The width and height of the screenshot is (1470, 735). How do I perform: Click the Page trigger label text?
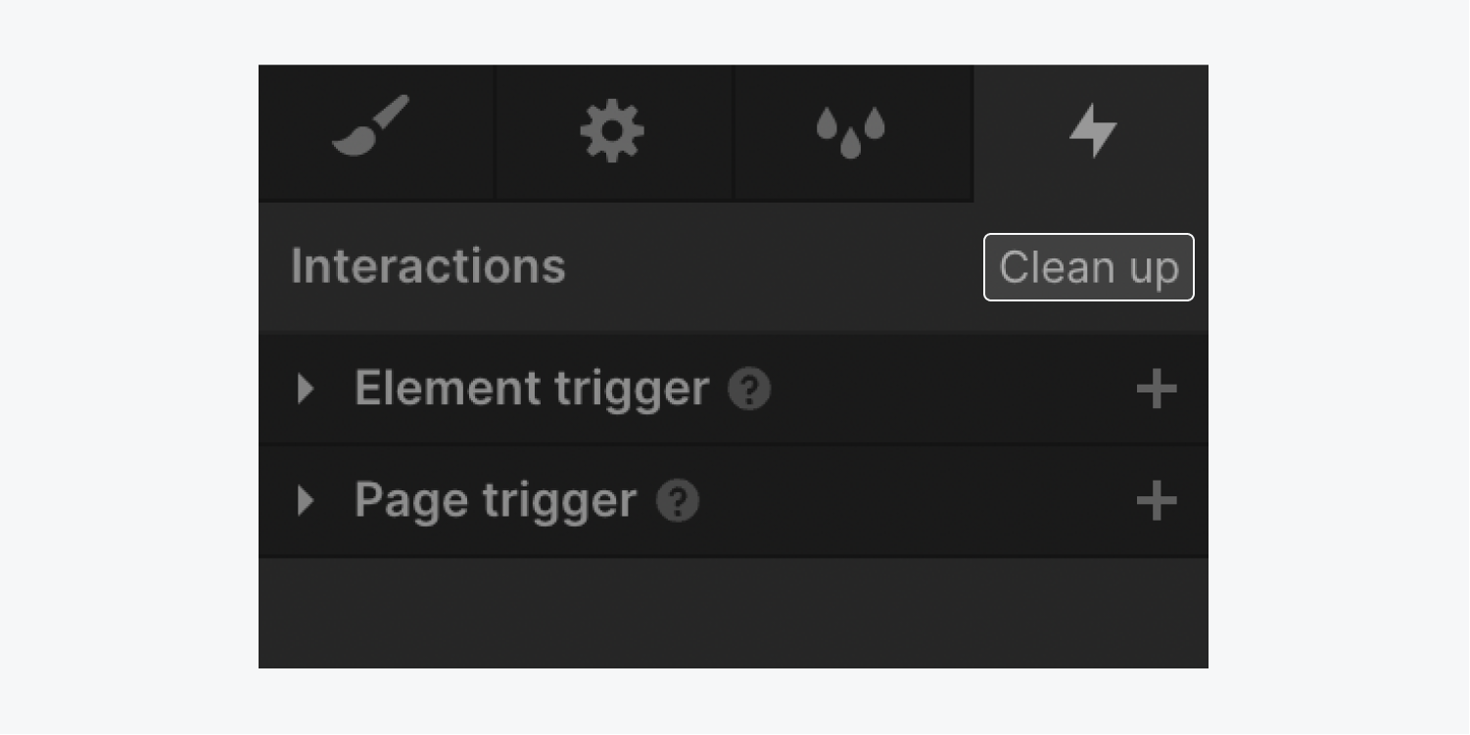coord(495,501)
